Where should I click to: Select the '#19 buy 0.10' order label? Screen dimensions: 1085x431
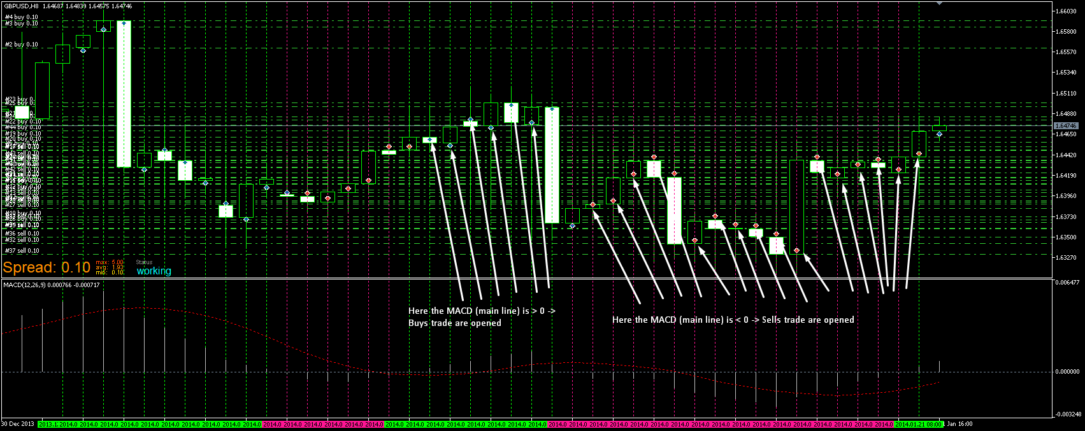(22, 134)
